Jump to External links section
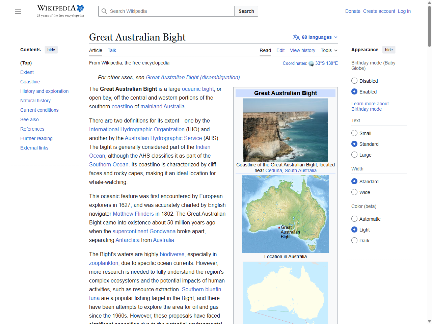Screen dimensions: 432x324 34,148
